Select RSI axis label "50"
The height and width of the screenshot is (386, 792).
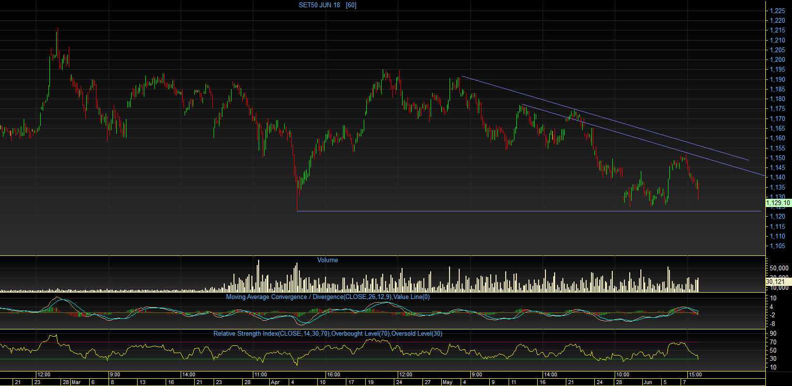(773, 350)
